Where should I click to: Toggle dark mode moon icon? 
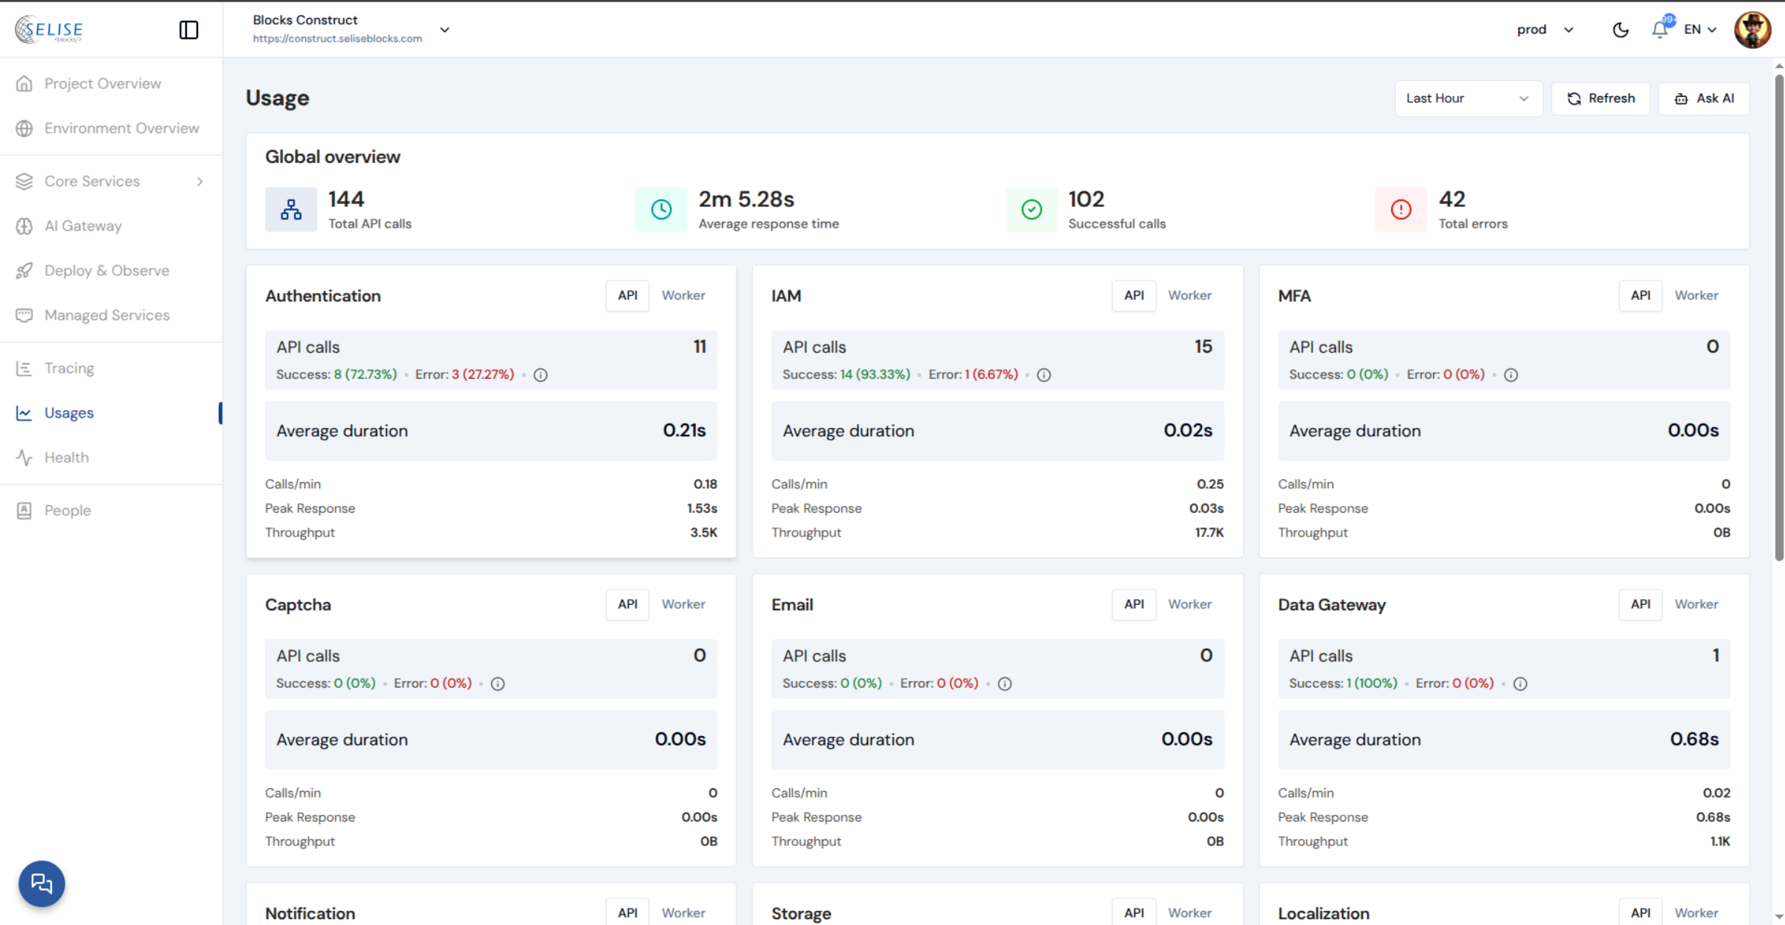click(x=1620, y=30)
